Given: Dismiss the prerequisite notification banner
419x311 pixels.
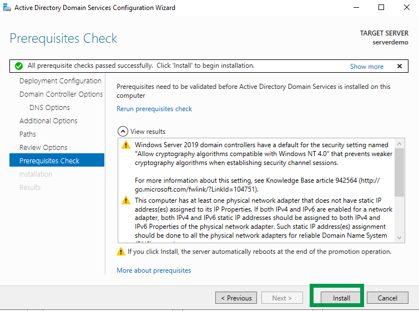Looking at the screenshot, I should (399, 66).
